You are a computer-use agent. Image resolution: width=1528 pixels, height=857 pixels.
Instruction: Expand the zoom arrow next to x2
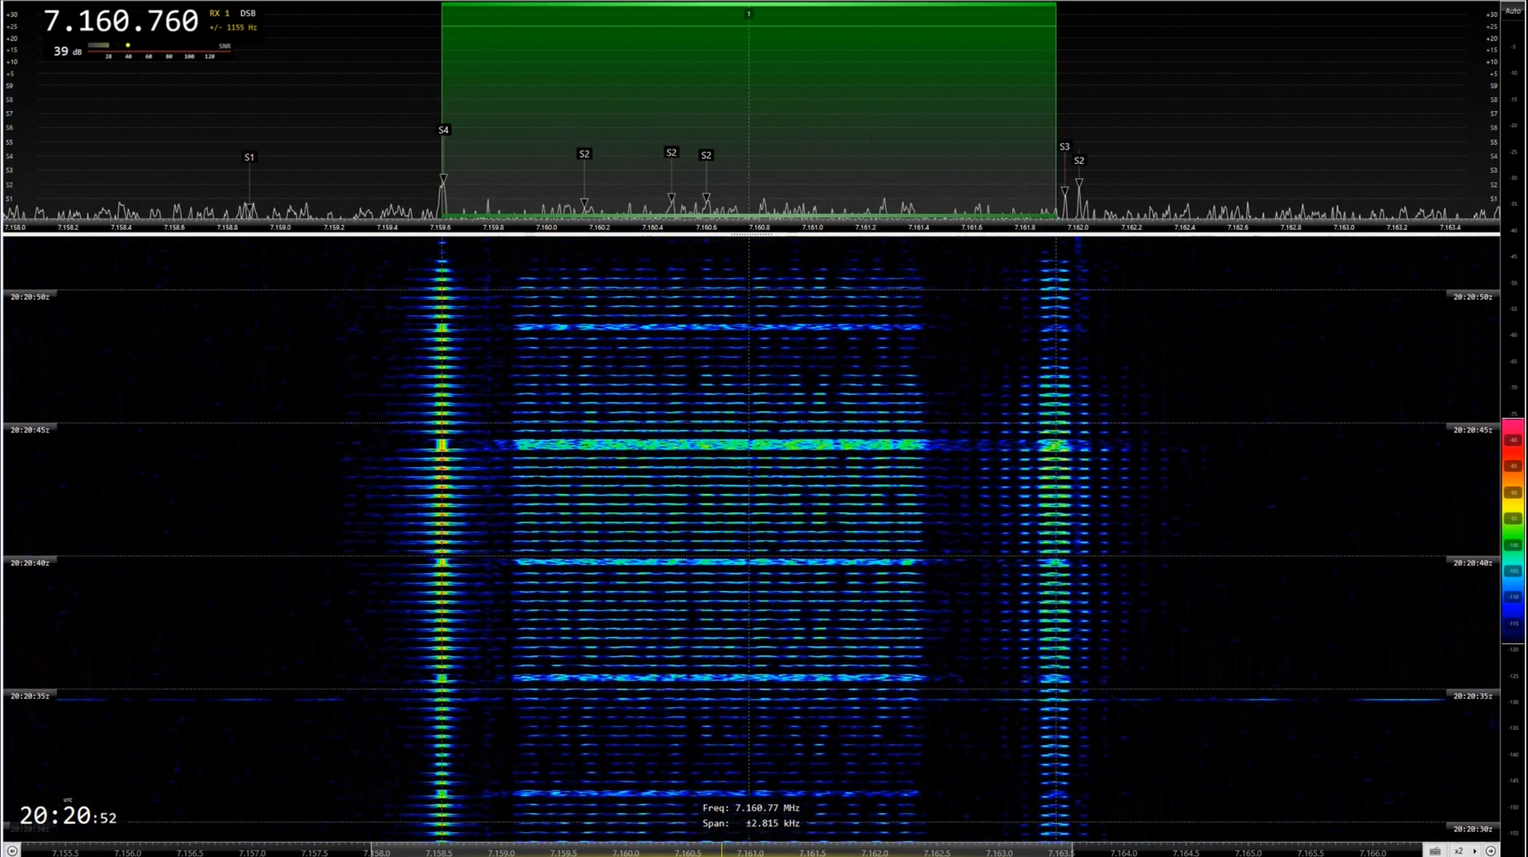(1474, 851)
